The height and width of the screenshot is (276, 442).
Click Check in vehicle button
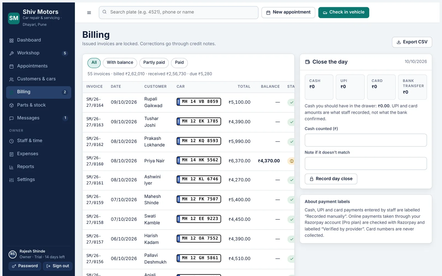[343, 12]
